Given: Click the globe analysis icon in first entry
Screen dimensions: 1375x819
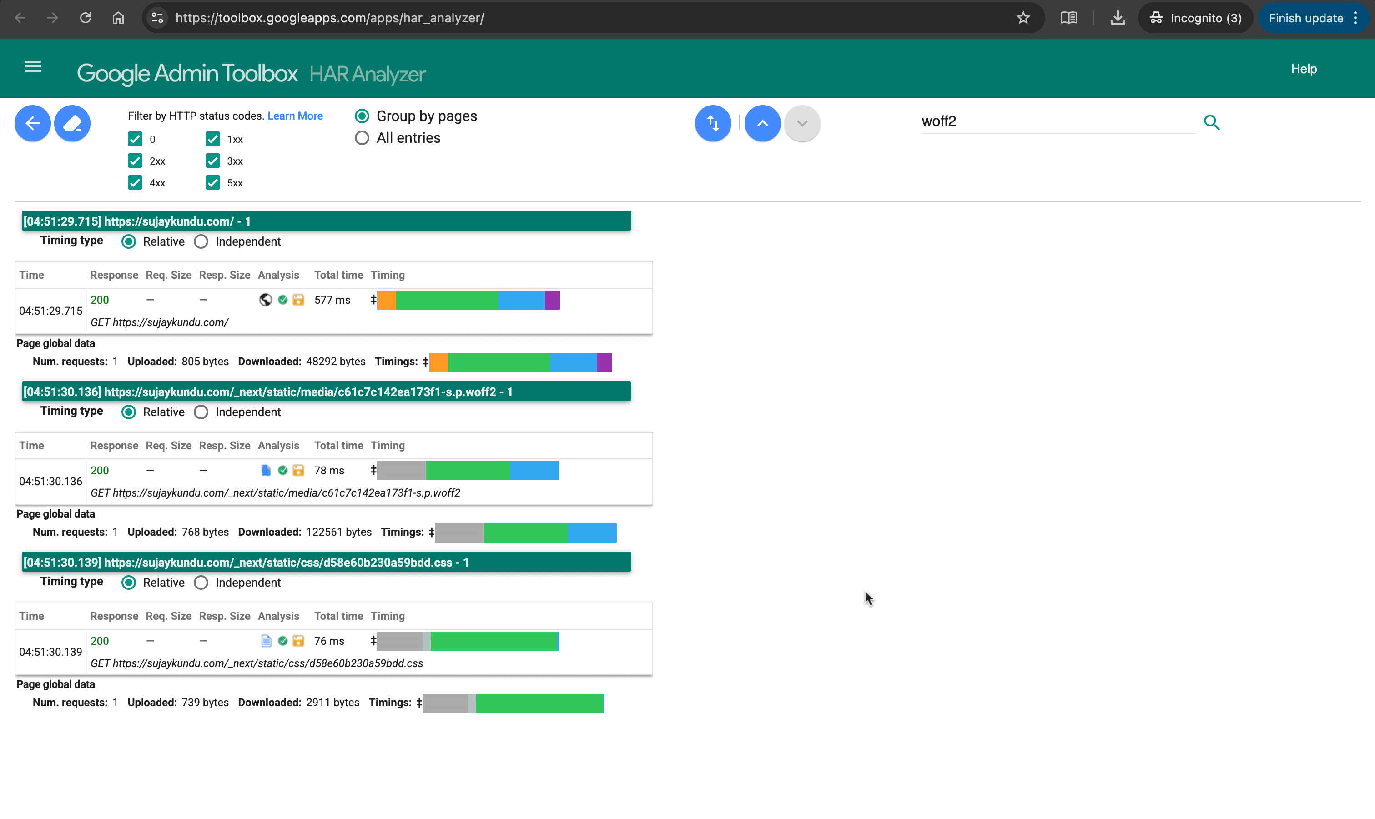Looking at the screenshot, I should (266, 300).
